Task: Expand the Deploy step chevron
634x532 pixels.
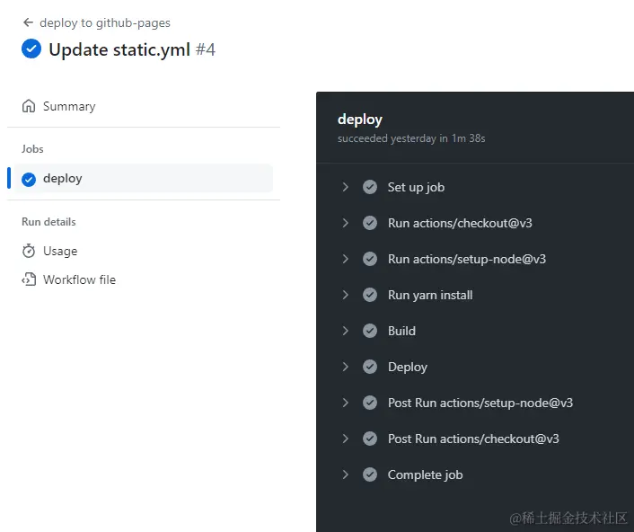Action: pyautogui.click(x=346, y=367)
